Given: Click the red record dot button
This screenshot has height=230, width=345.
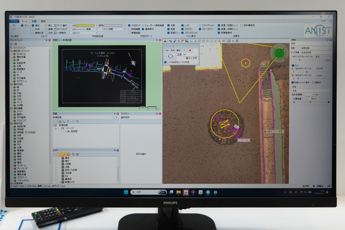Looking at the screenshot, I should pyautogui.click(x=190, y=50).
